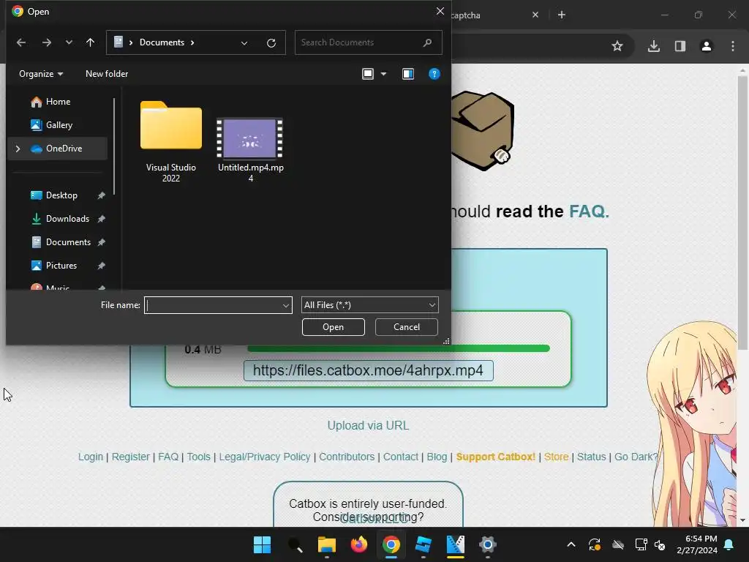Open the Organize menu
The image size is (749, 562).
pos(41,74)
